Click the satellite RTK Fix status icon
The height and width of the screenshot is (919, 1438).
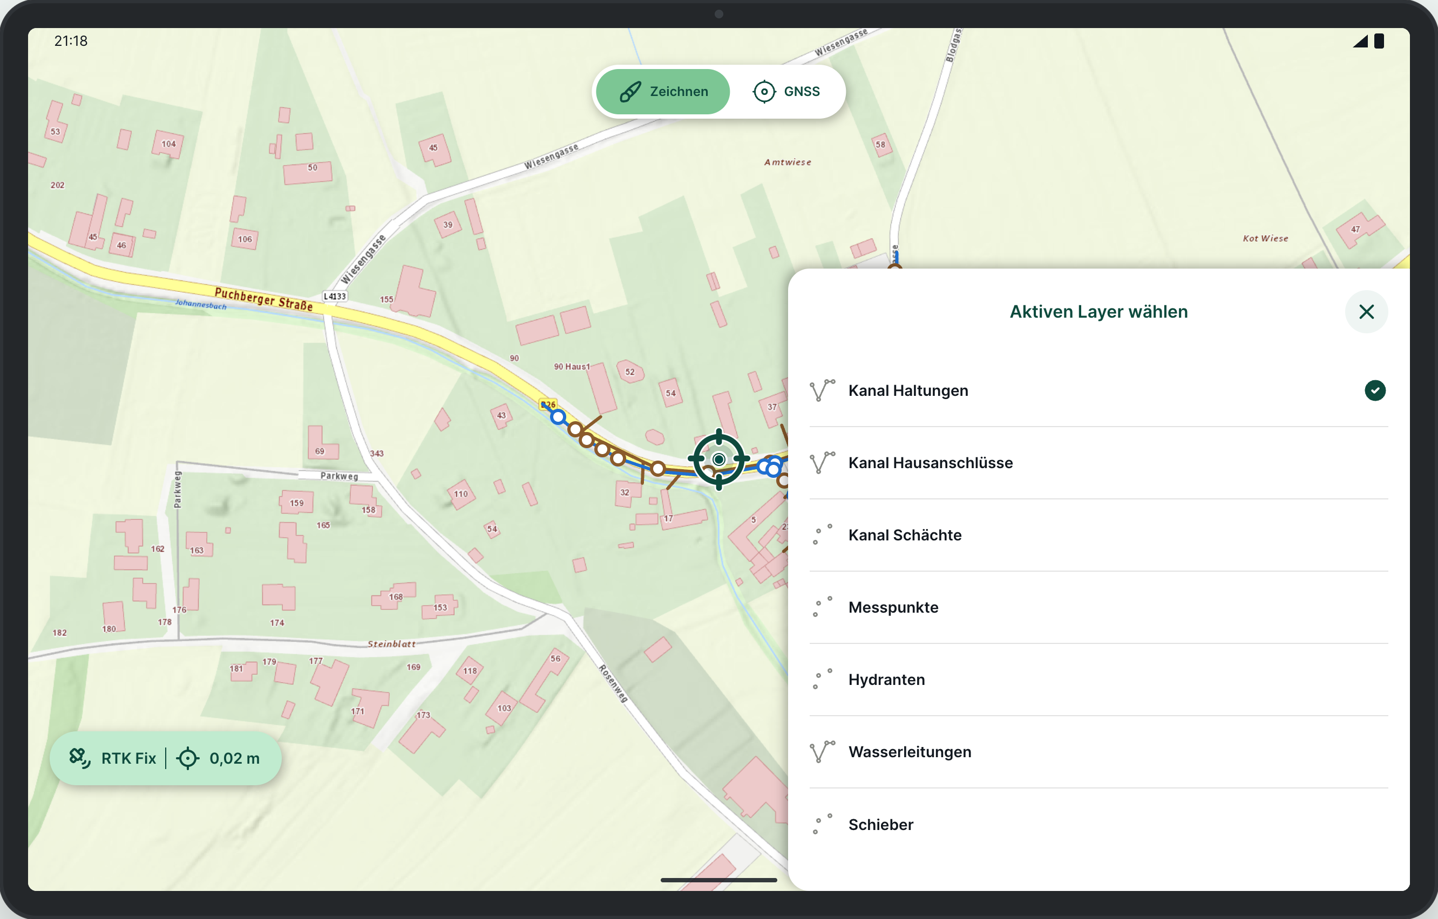click(79, 758)
